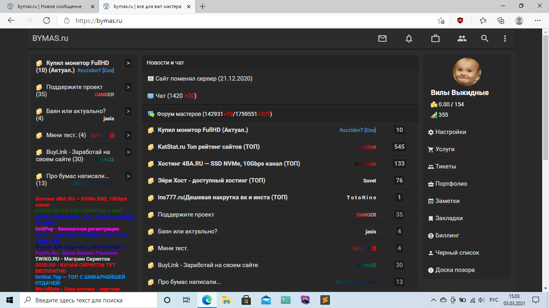Click the rating value 355
Image resolution: width=549 pixels, height=308 pixels.
tap(439, 115)
